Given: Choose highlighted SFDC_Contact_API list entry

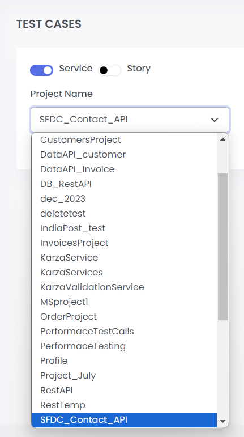Looking at the screenshot, I should pos(124,420).
